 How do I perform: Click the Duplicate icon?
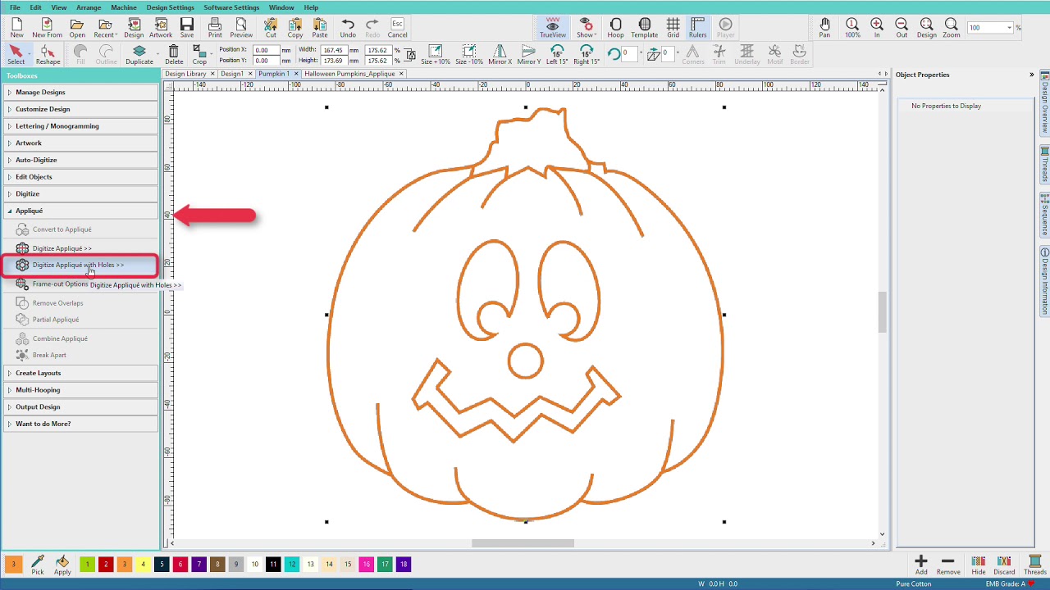[139, 55]
